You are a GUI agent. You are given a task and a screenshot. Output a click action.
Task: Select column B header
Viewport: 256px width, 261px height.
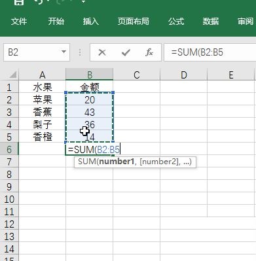pyautogui.click(x=90, y=75)
